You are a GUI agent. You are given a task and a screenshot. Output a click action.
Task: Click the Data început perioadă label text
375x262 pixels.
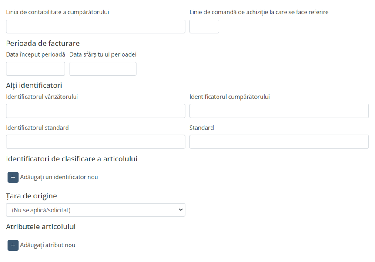coord(35,54)
